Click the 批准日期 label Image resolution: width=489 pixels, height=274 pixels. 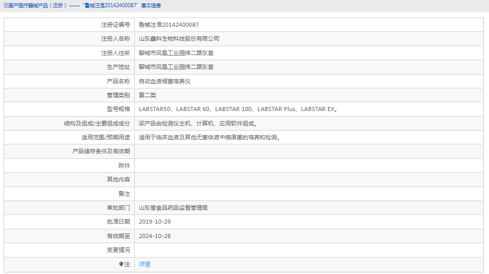pos(118,222)
